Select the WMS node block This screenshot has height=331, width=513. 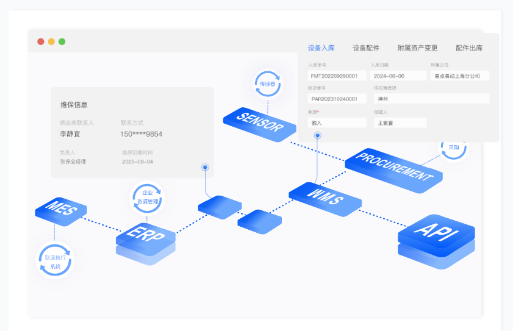[x=325, y=198]
